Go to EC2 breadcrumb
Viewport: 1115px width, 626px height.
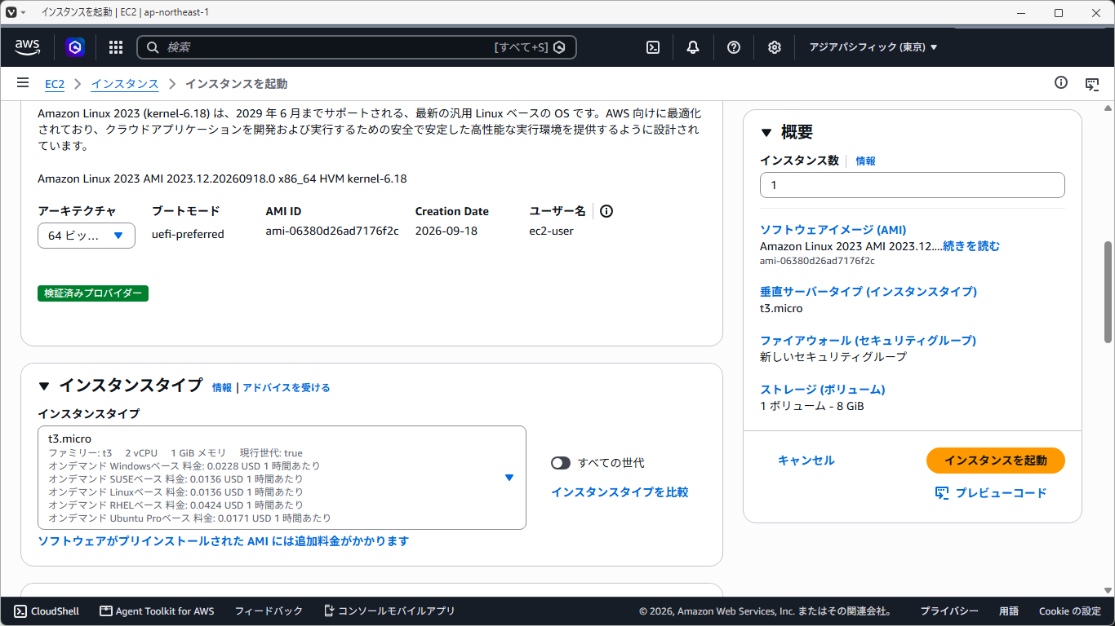pyautogui.click(x=55, y=84)
